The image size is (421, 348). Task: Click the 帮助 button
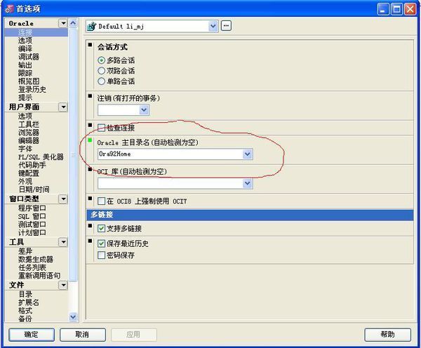387,335
